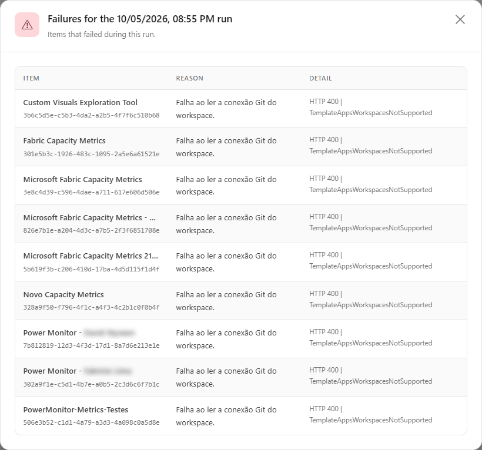Screen dimensions: 482x450
Task: Select the dialog title 'Failures for the 10/05/2026, 08:55 PM run'
Action: coord(140,19)
